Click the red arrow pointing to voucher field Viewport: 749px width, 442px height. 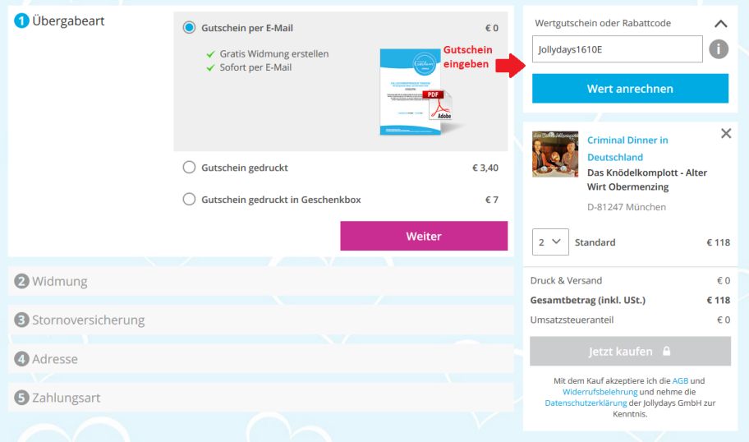click(x=510, y=66)
